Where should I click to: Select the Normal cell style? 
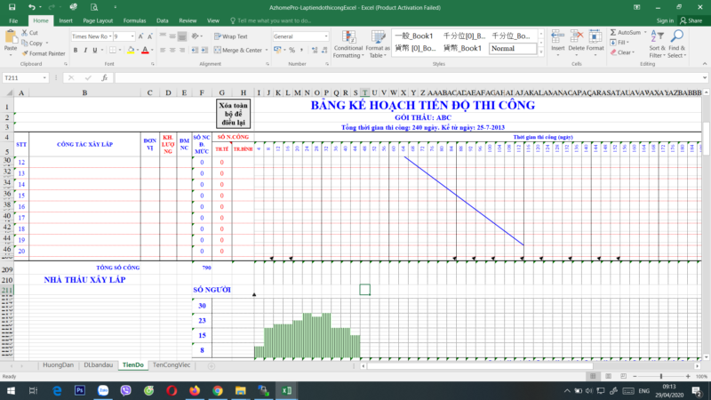[513, 49]
